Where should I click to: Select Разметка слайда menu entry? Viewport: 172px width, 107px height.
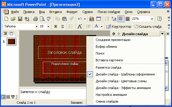click(x=126, y=68)
